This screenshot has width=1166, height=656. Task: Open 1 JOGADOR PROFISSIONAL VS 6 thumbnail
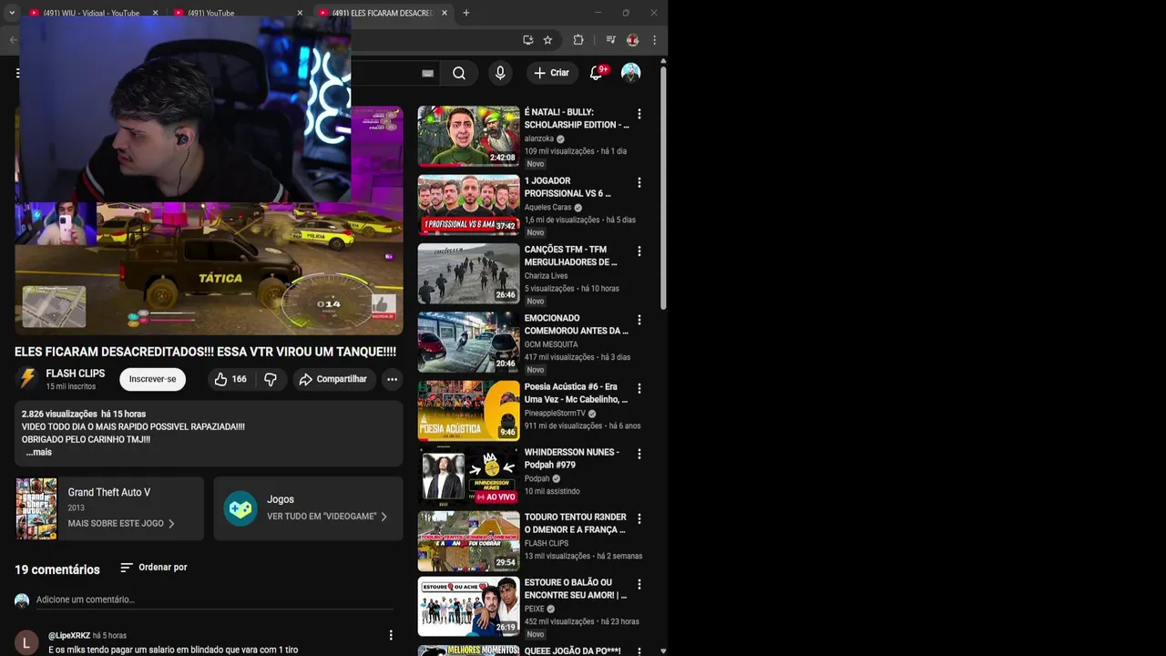[x=468, y=205]
